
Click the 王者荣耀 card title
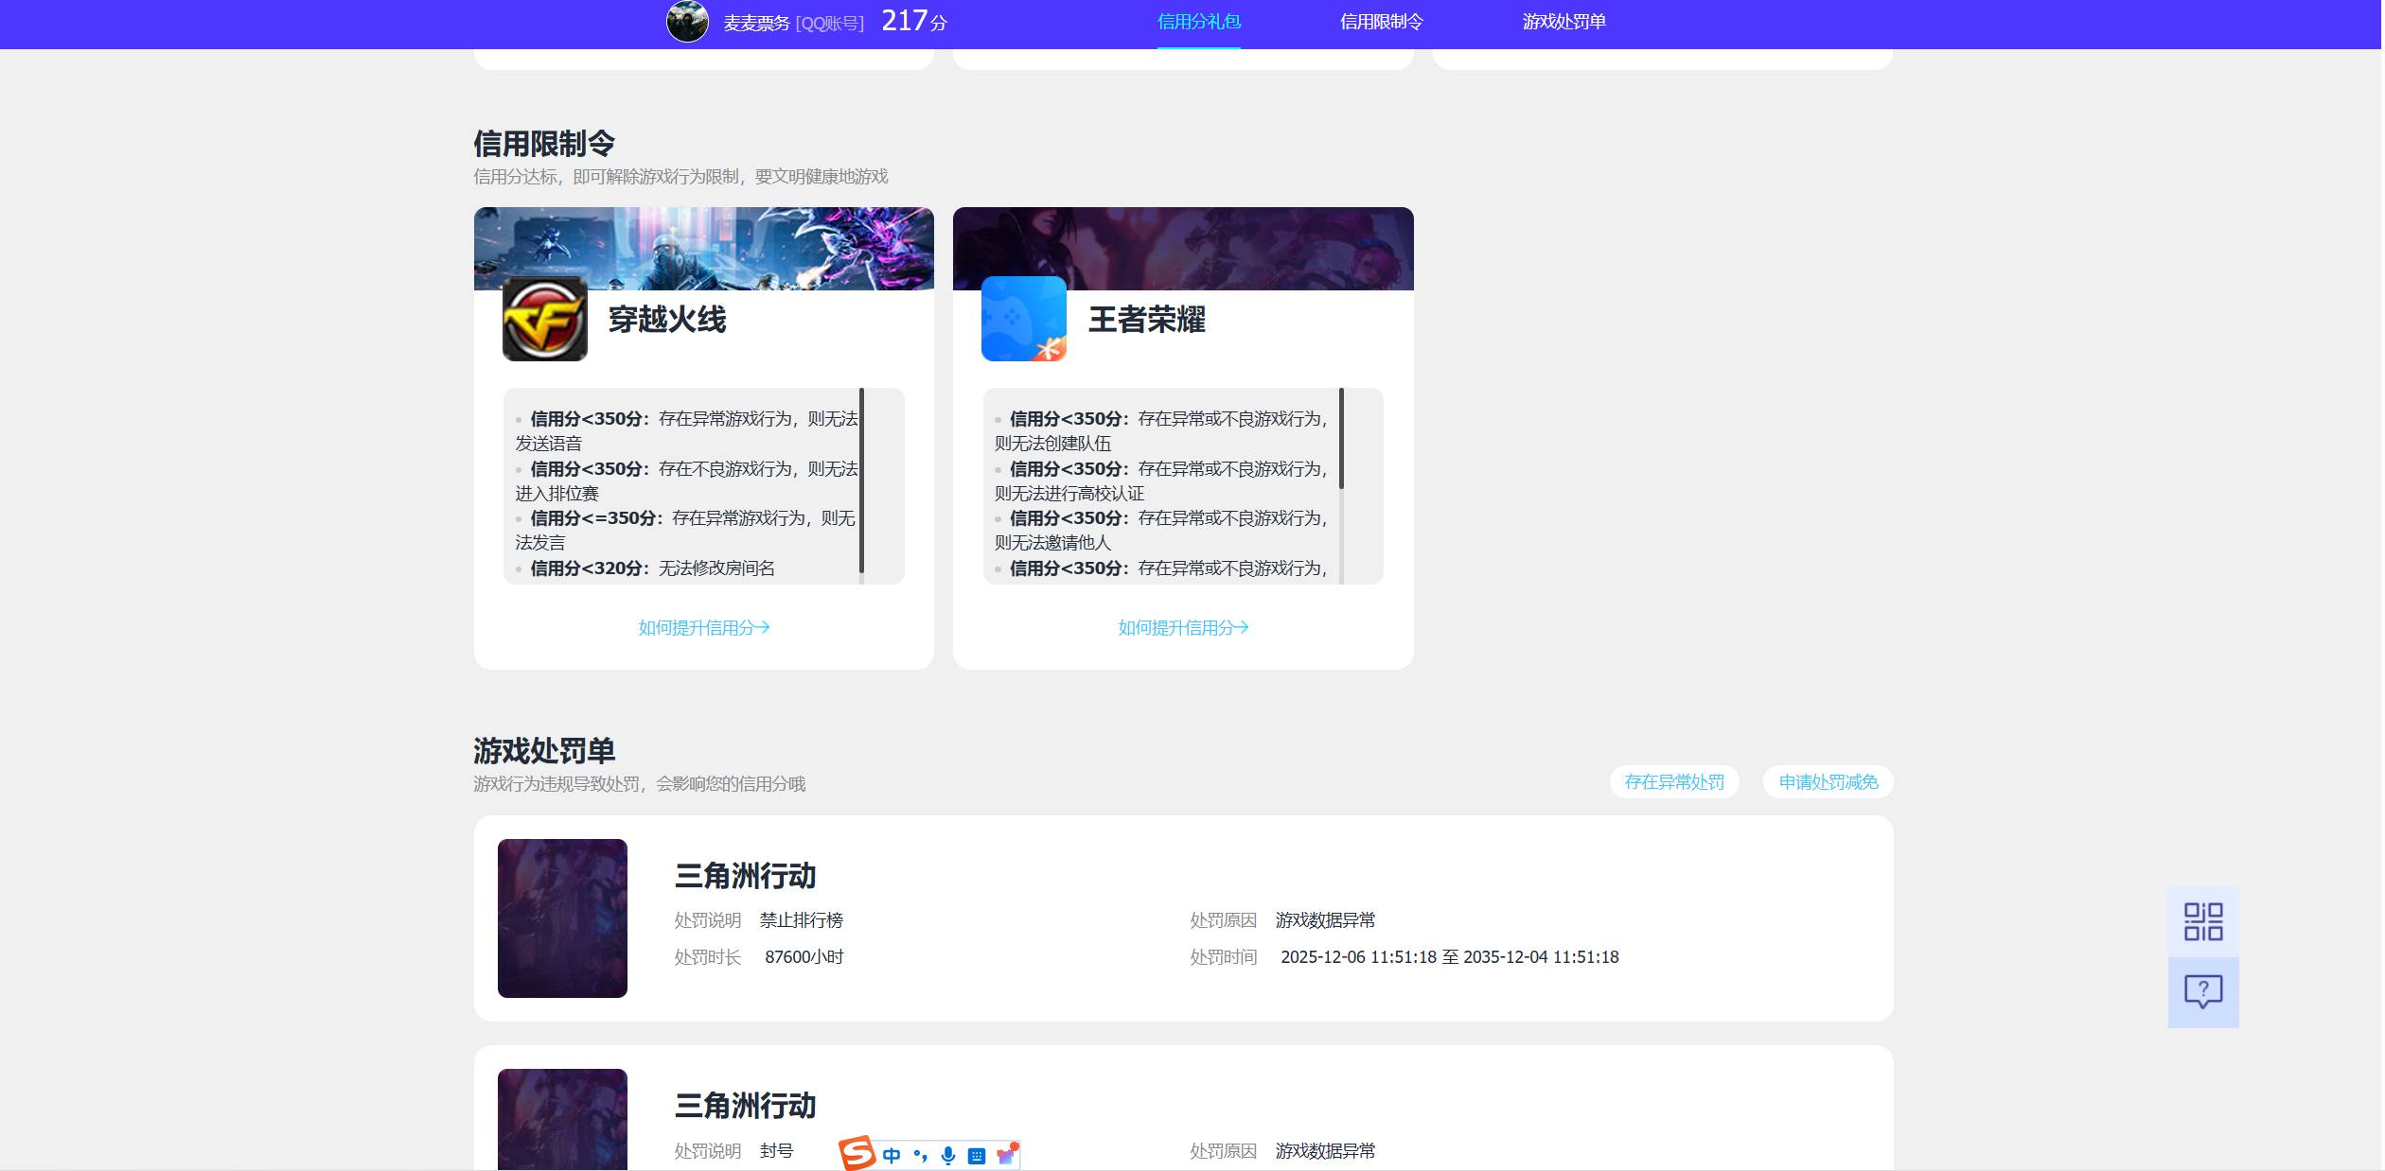point(1147,320)
